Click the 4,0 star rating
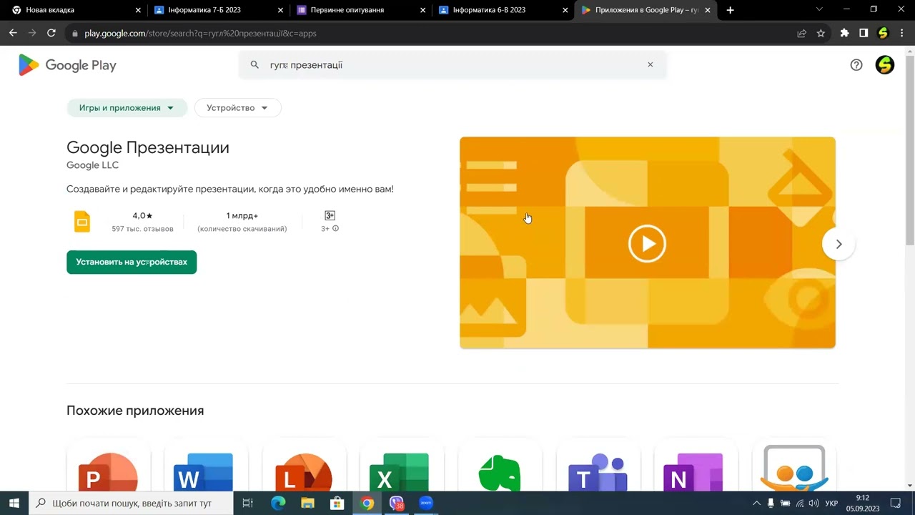This screenshot has width=915, height=515. click(142, 215)
